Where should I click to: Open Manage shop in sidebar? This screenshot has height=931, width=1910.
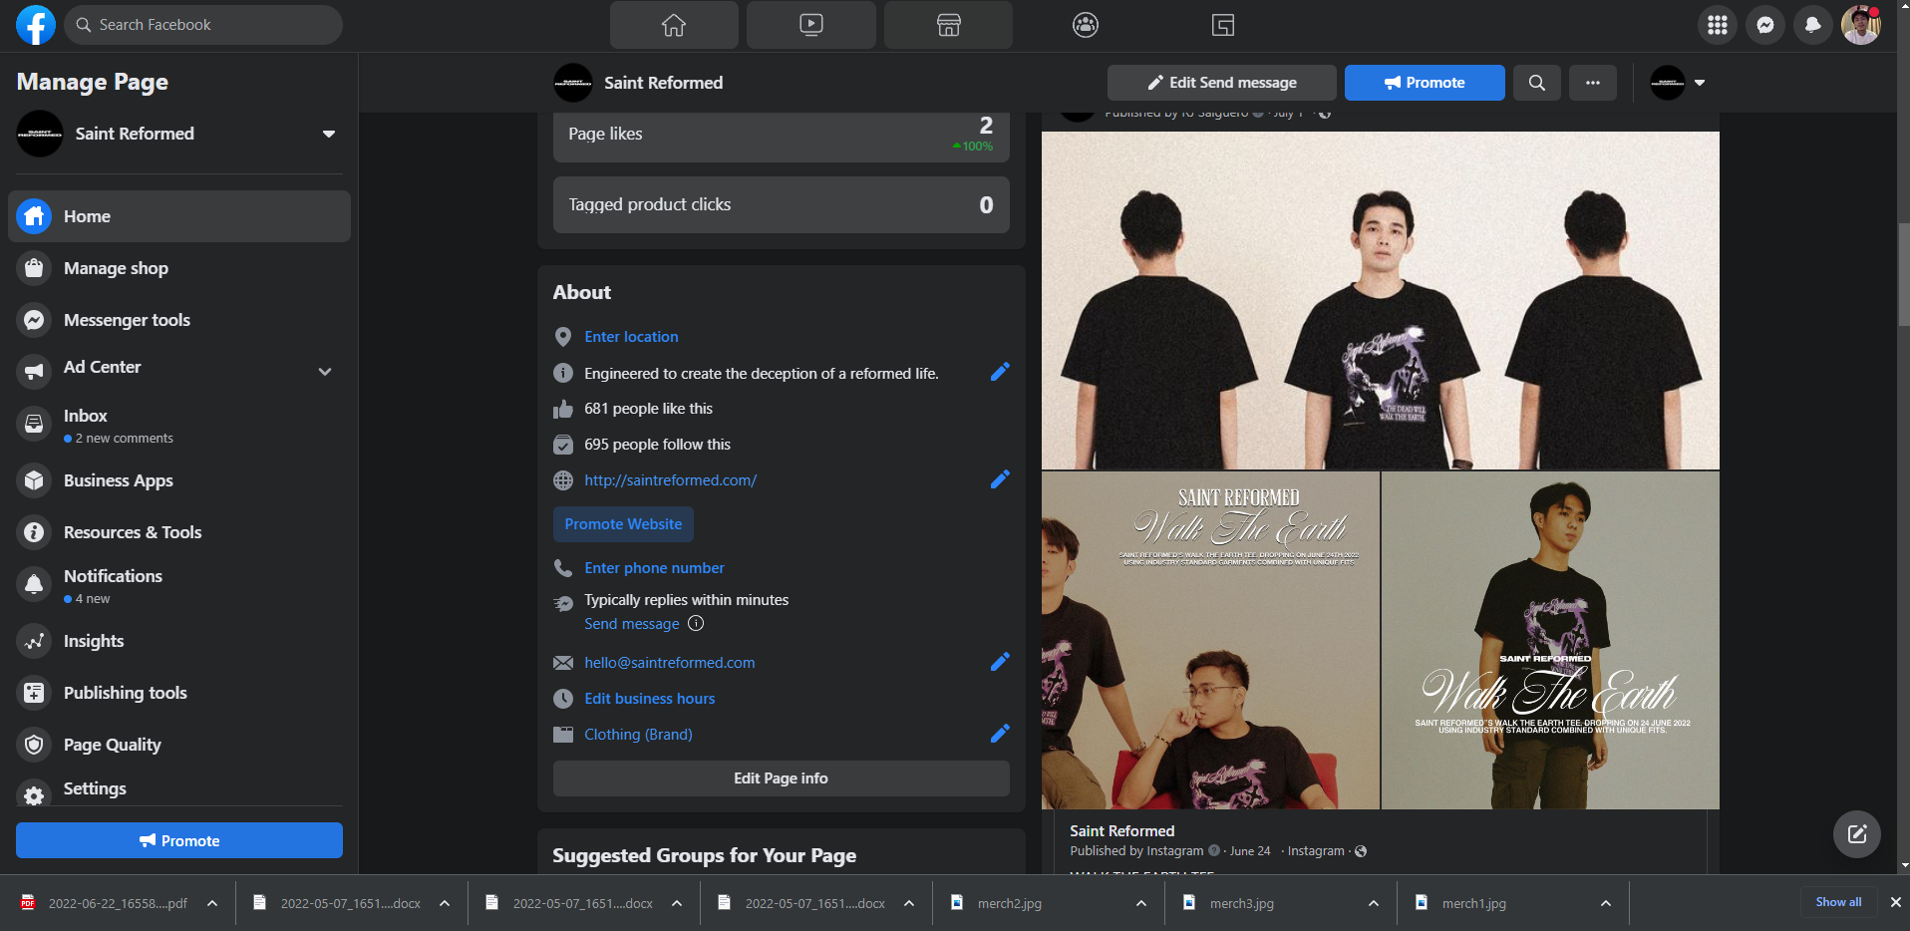[179, 268]
